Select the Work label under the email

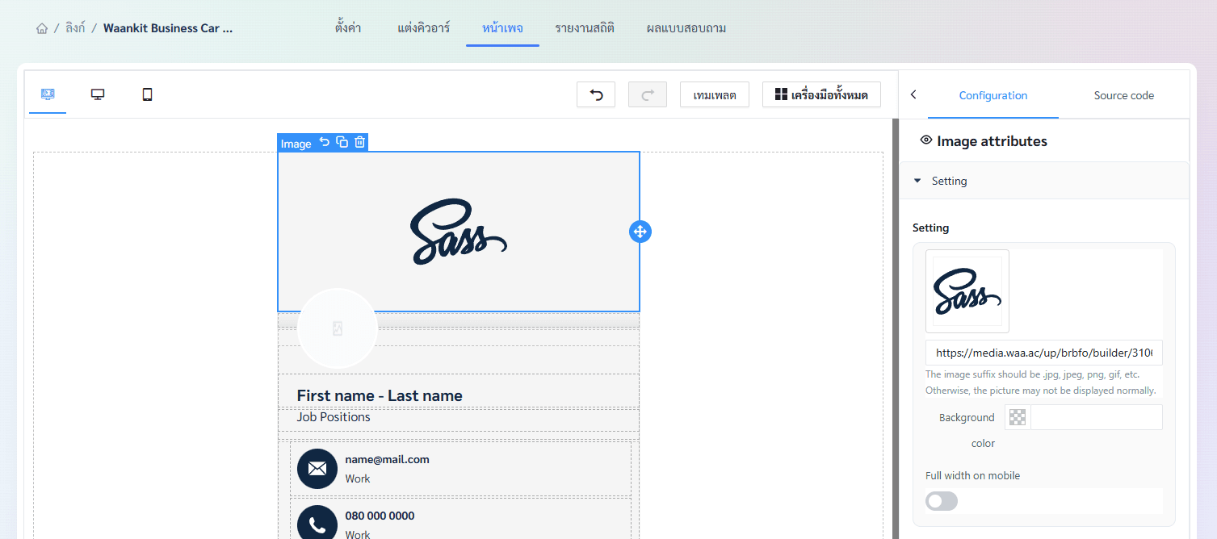point(358,478)
